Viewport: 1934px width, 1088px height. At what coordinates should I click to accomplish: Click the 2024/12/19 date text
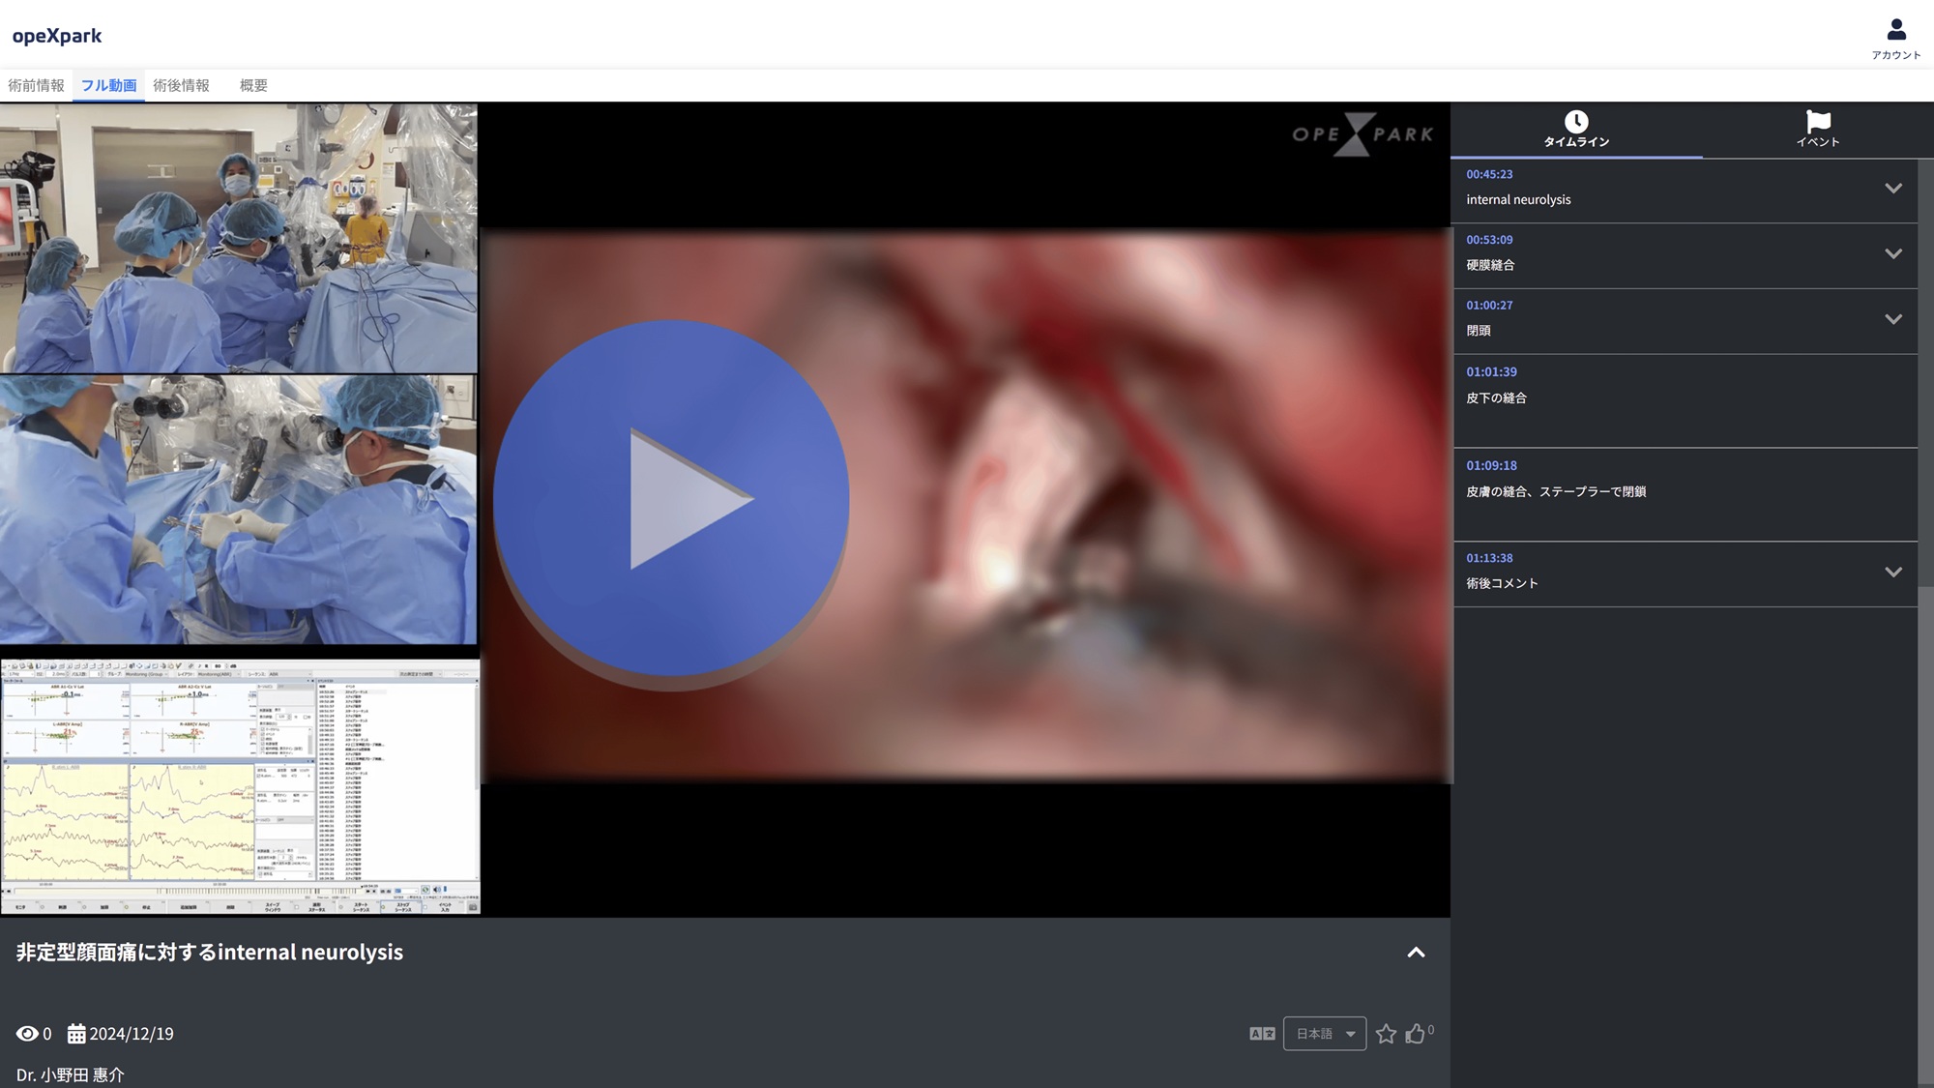point(132,1034)
